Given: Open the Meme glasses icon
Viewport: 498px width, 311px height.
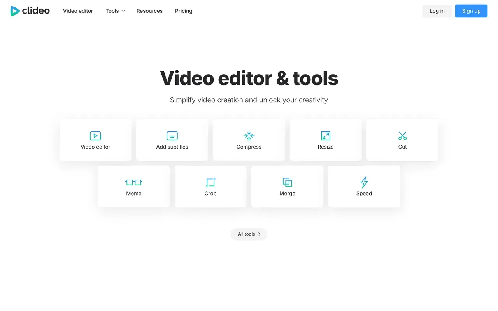Looking at the screenshot, I should tap(134, 182).
